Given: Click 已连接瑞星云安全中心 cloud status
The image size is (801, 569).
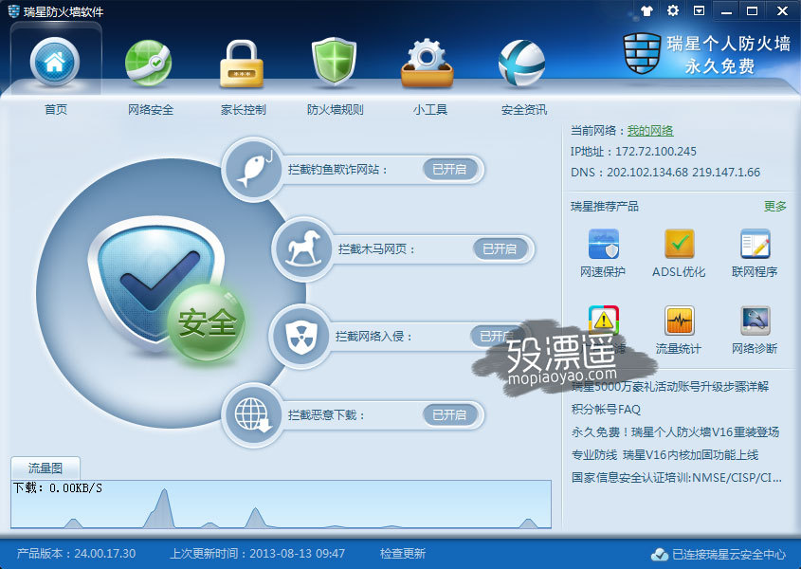Looking at the screenshot, I should point(719,554).
